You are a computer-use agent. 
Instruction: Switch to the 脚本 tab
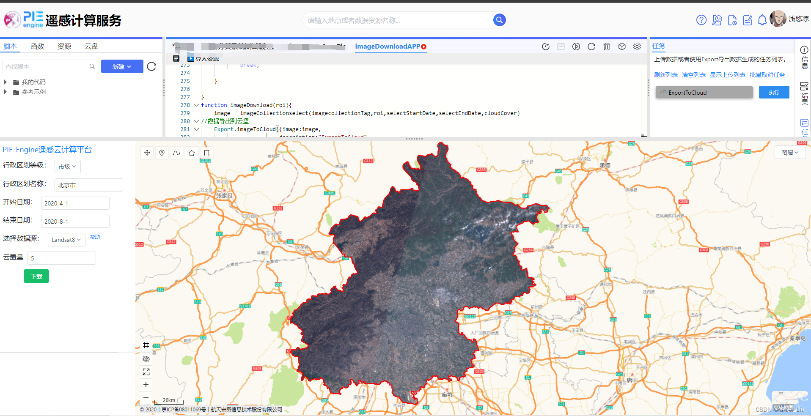click(x=10, y=47)
